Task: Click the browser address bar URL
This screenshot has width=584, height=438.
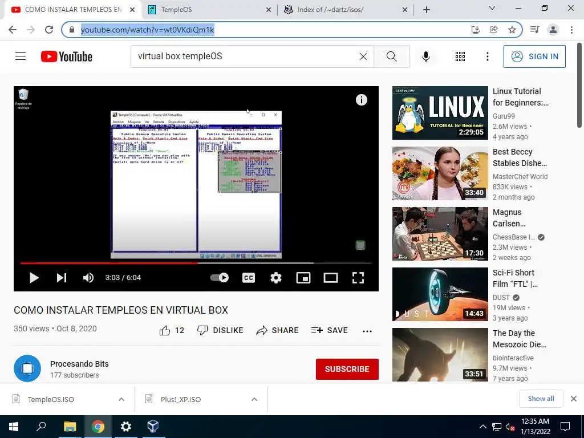Action: coord(148,30)
